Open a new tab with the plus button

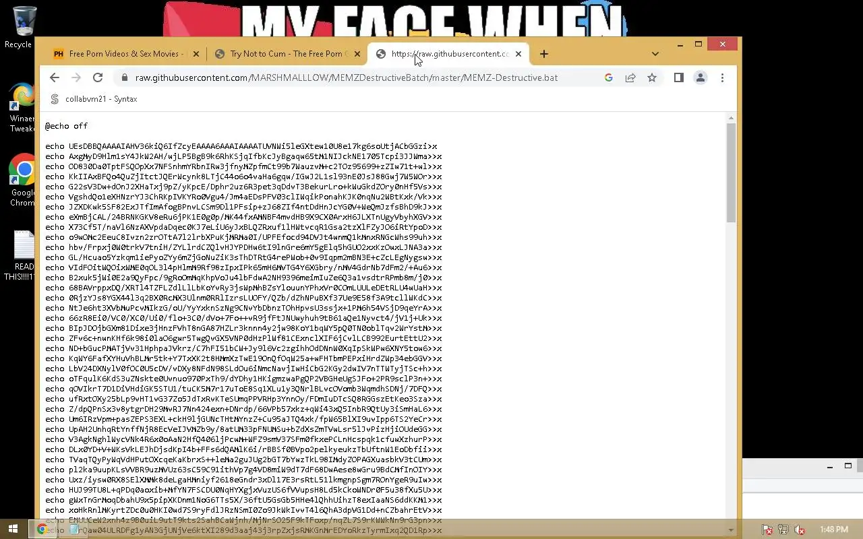pos(544,54)
